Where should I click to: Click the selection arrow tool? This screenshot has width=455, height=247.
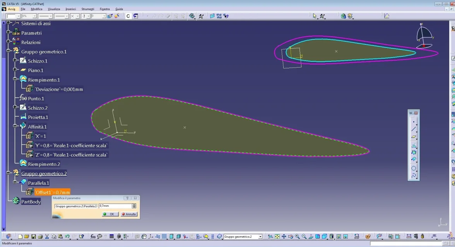click(315, 16)
